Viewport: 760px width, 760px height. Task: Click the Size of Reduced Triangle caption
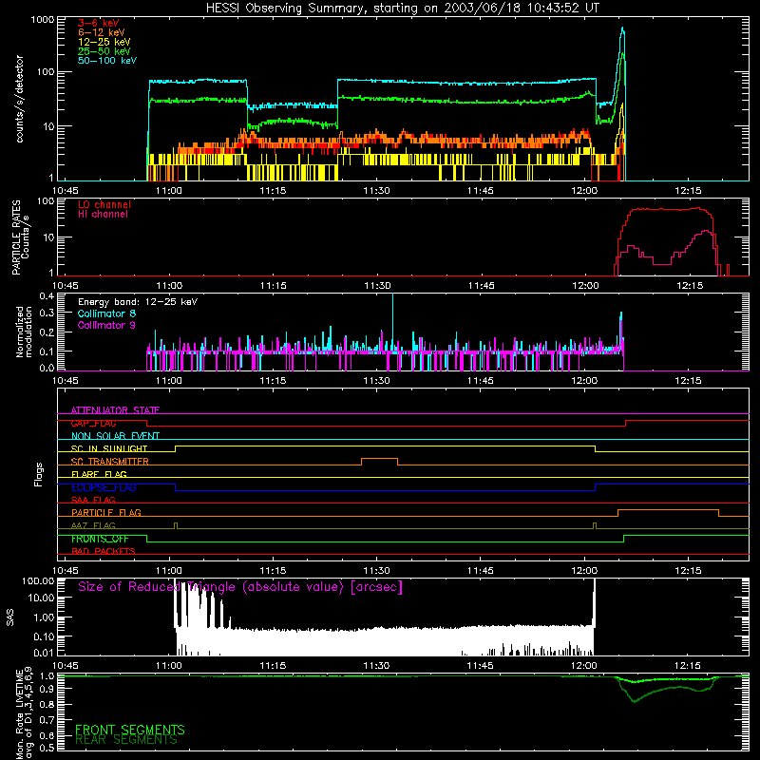[240, 587]
